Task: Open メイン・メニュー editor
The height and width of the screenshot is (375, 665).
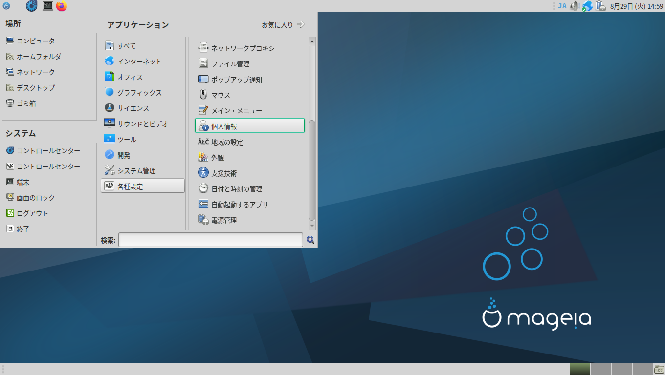Action: coord(250,111)
